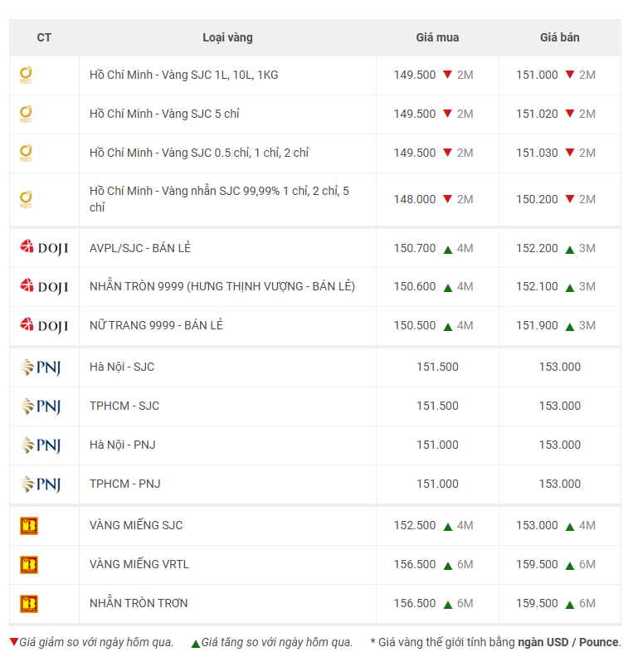Click the CT column header
Image resolution: width=633 pixels, height=657 pixels.
pyautogui.click(x=44, y=37)
